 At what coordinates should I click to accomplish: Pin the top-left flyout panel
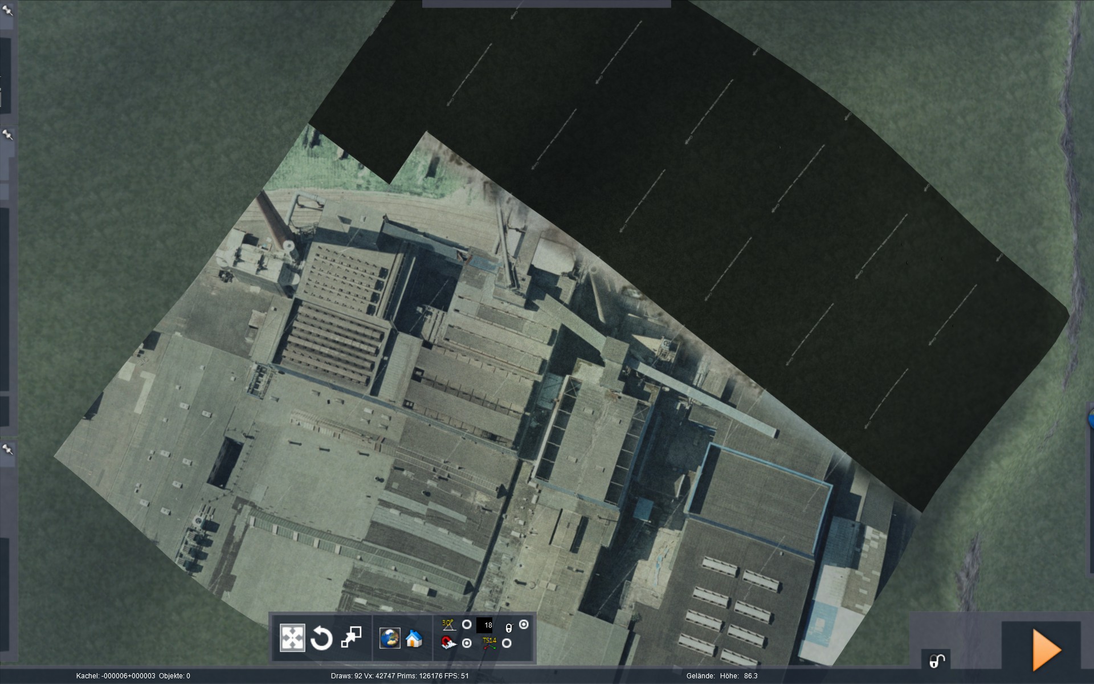[x=7, y=10]
